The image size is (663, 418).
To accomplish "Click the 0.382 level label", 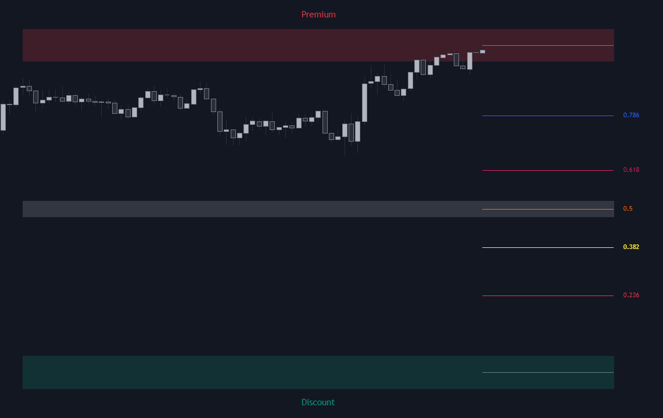I will click(631, 247).
